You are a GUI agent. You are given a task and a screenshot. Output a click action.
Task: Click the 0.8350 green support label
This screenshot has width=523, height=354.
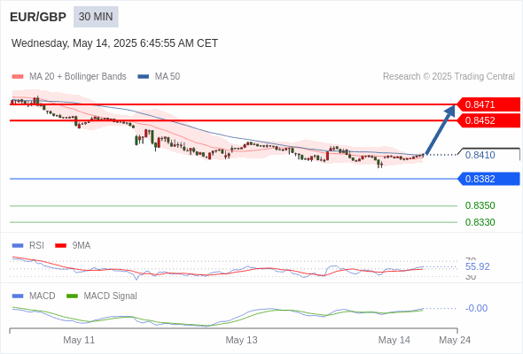[480, 205]
